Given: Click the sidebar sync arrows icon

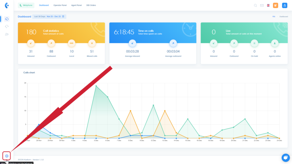Looking at the screenshot, I should tap(7, 26).
